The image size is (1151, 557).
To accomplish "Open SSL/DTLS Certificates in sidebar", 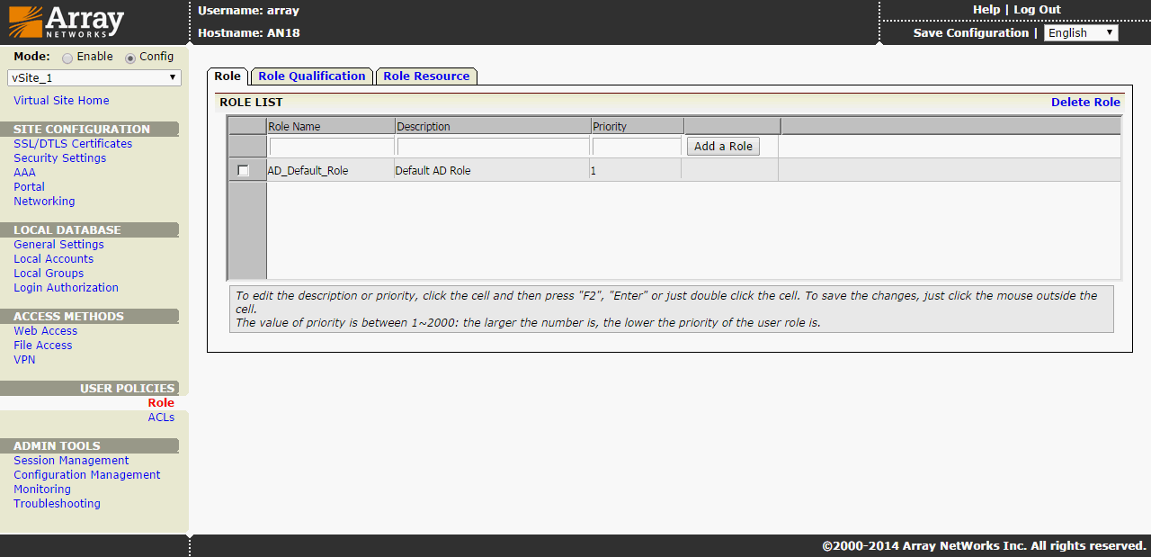I will coord(73,144).
